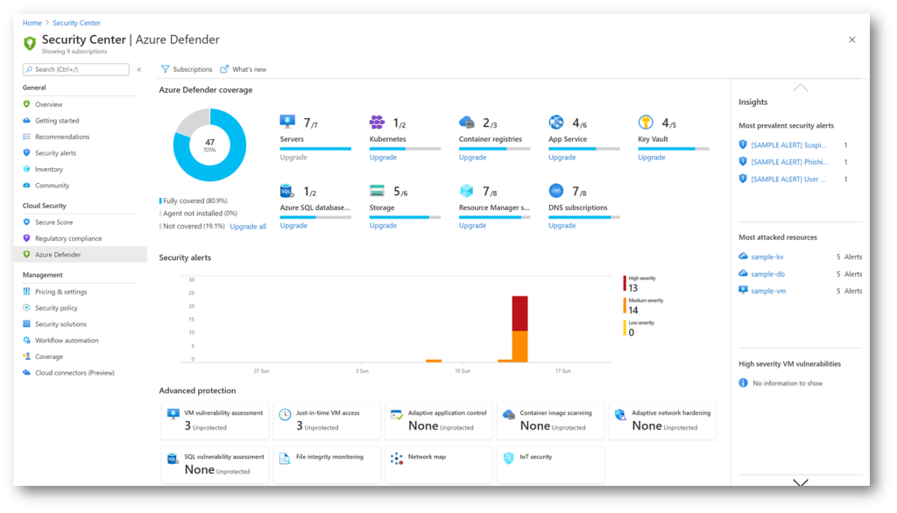The height and width of the screenshot is (513, 897).
Task: Click the Subscriptions filter funnel icon
Action: click(x=166, y=69)
